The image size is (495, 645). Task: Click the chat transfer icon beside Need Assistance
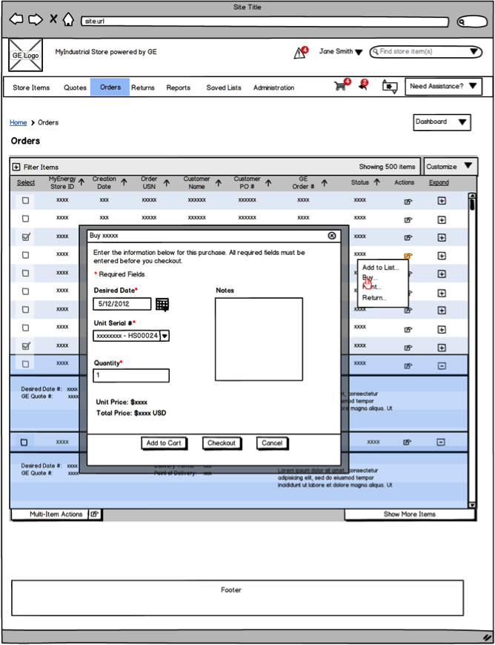(x=390, y=87)
